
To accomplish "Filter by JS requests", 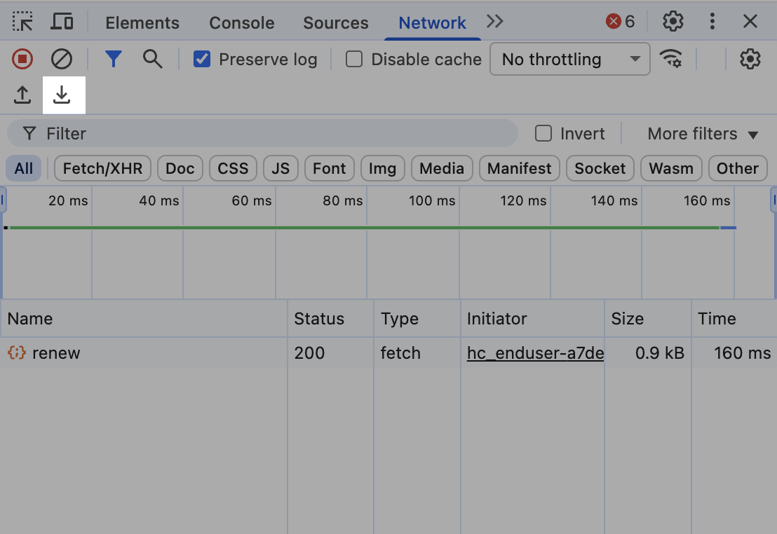I will tap(281, 168).
